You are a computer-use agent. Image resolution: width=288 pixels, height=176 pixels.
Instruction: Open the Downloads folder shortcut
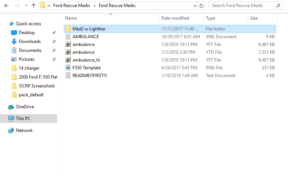[x=30, y=41]
